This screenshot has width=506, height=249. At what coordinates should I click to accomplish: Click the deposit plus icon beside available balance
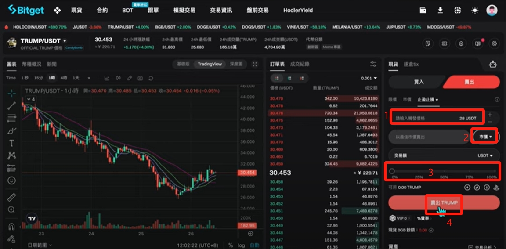[467, 187]
